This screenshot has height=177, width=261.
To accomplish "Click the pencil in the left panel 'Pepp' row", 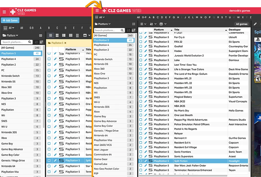I will pos(55,110).
